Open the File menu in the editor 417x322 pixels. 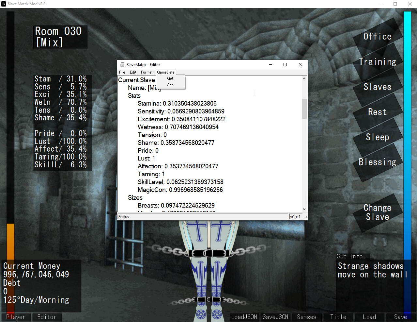122,72
